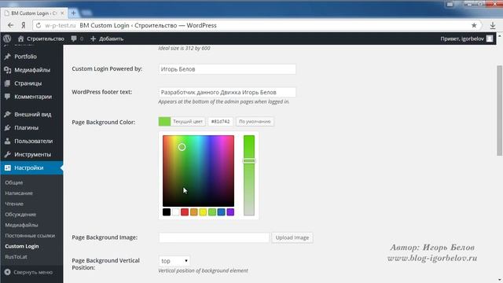Click the comments bubble icon in admin bar
The image size is (503, 283).
[74, 39]
